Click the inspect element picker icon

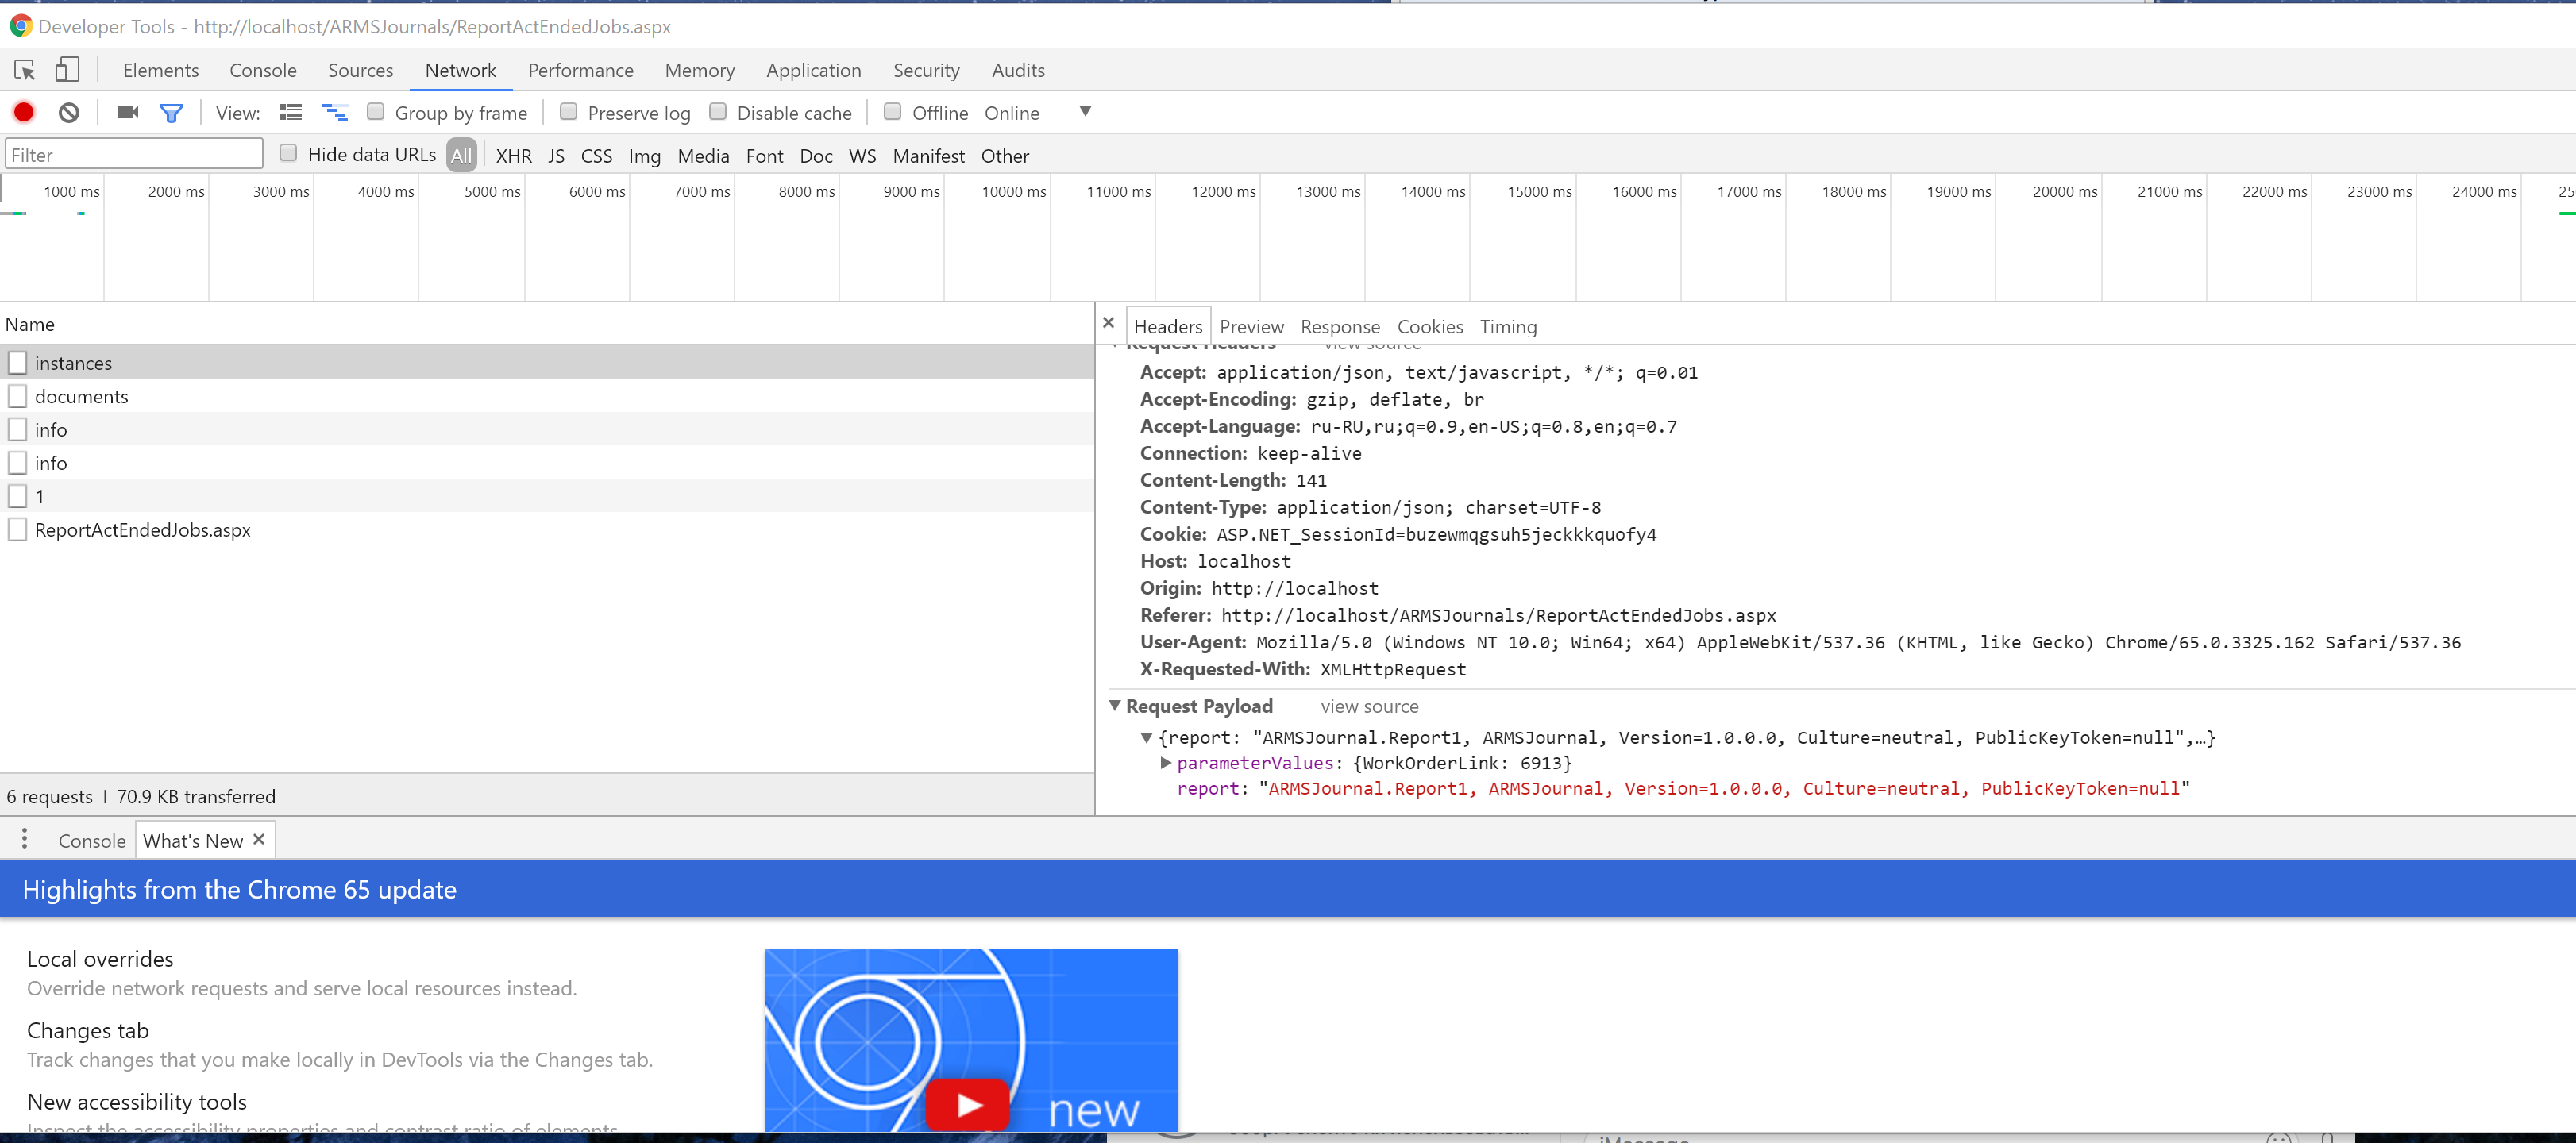click(x=25, y=70)
